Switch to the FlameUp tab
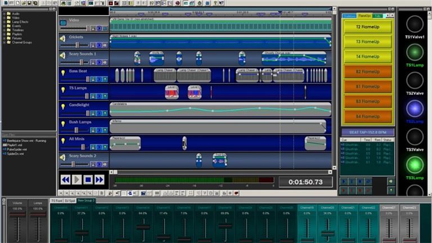Viewport: 432px width, 243px height. pos(364,16)
